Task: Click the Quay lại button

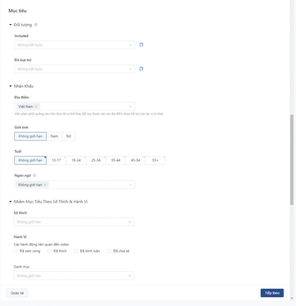Action: click(x=17, y=293)
